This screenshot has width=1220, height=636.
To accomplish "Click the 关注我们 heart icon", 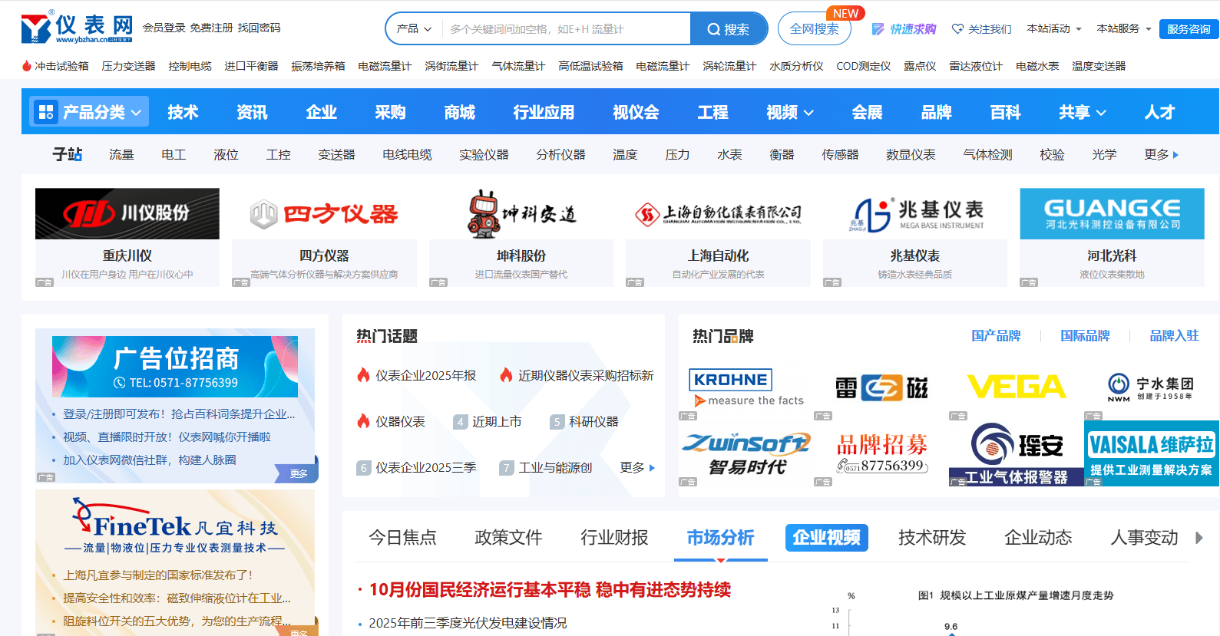I will (957, 29).
